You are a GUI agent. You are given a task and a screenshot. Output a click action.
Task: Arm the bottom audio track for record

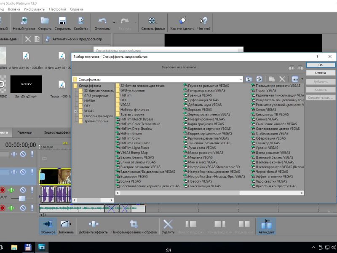pyautogui.click(x=3, y=208)
